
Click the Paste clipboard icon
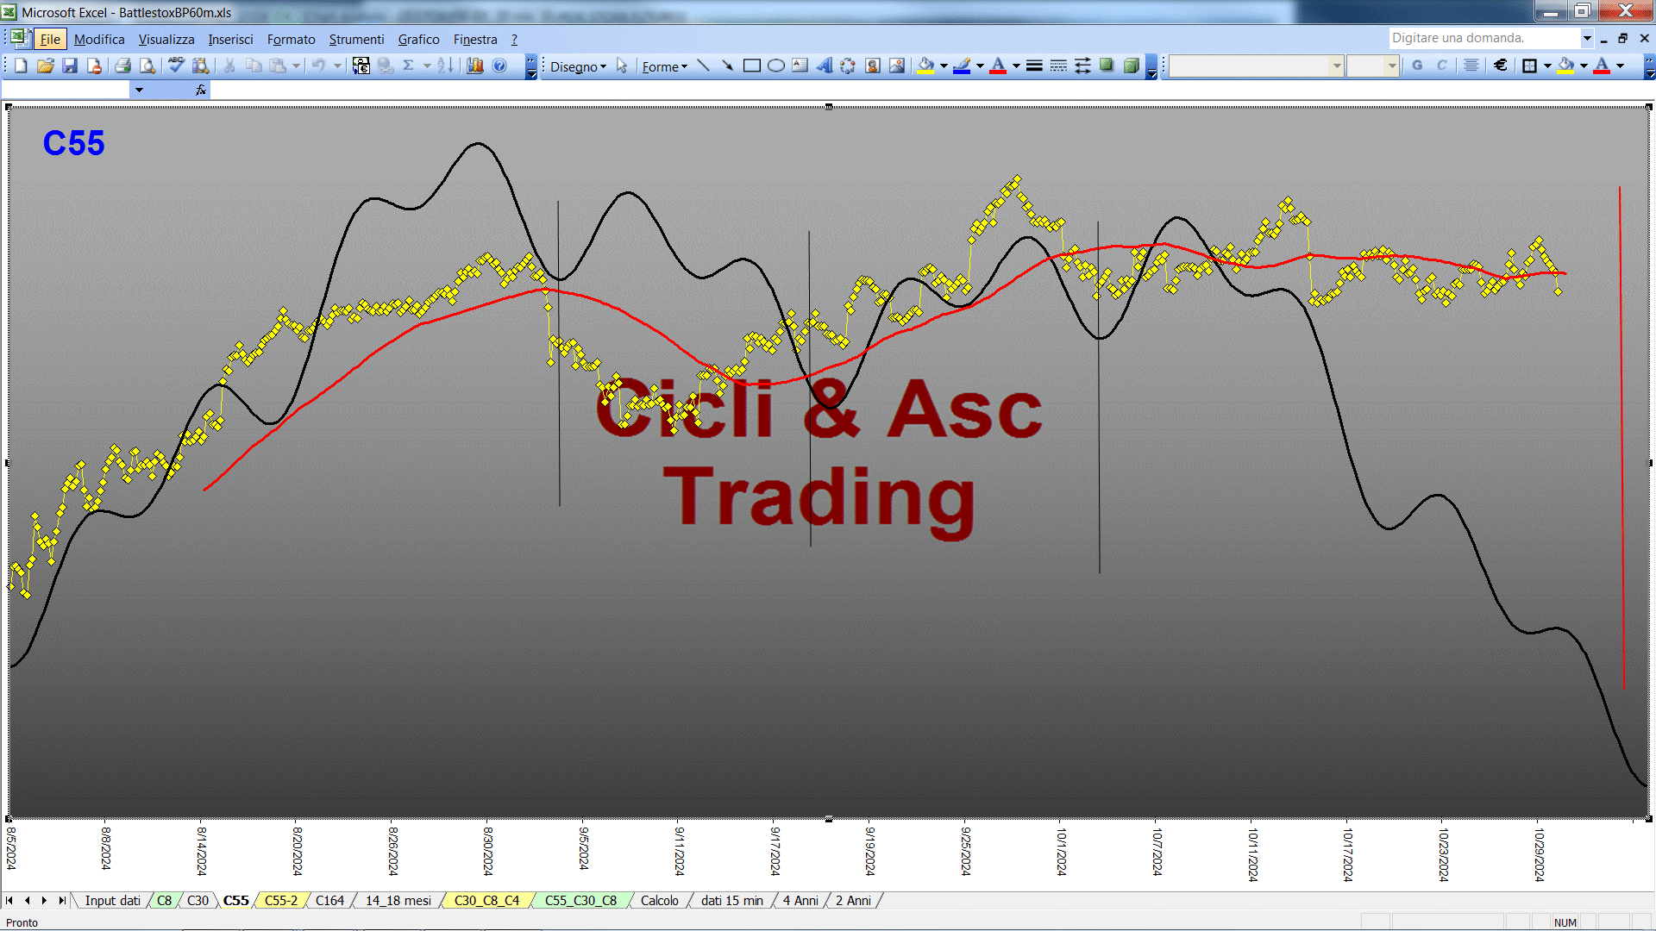tap(278, 66)
